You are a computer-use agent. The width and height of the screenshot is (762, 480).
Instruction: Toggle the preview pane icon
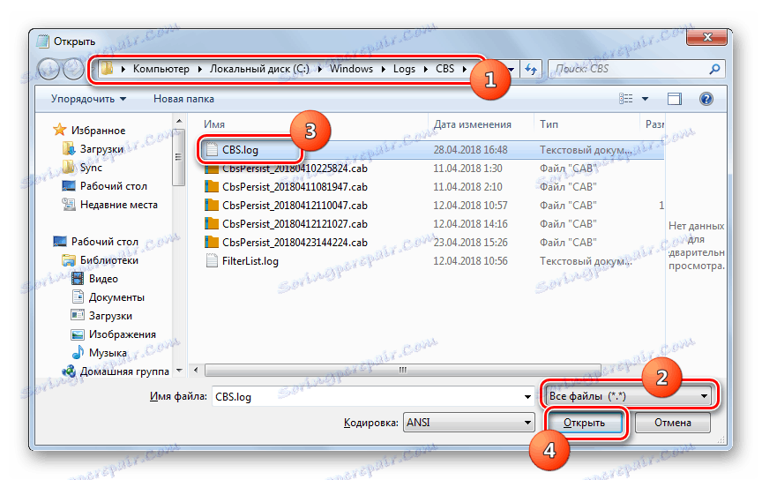(674, 99)
